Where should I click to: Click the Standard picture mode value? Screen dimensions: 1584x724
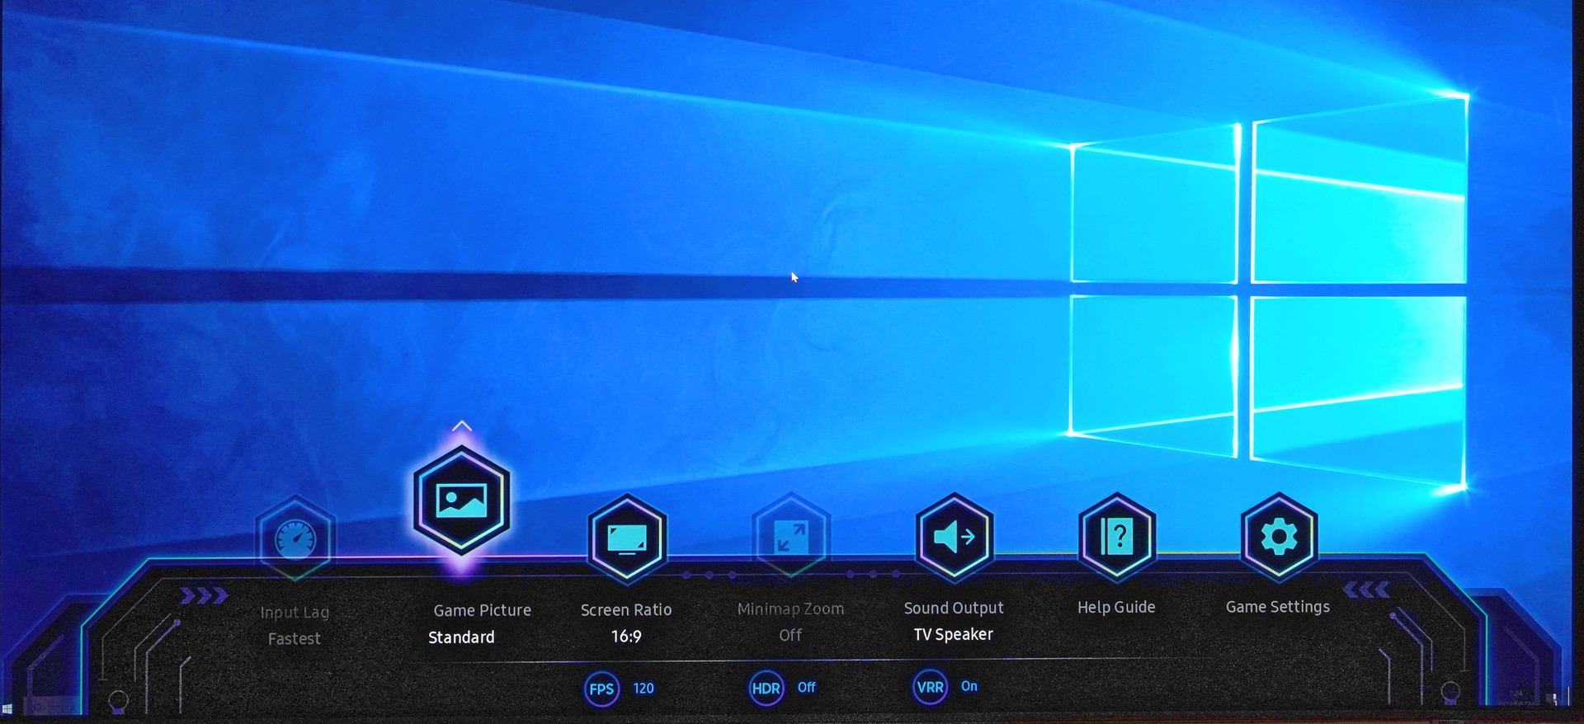461,637
